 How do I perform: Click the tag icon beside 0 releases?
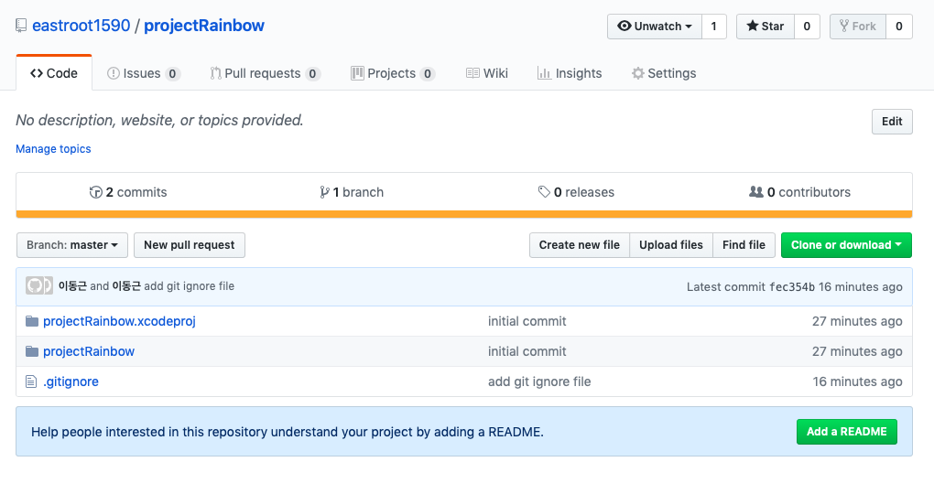544,191
